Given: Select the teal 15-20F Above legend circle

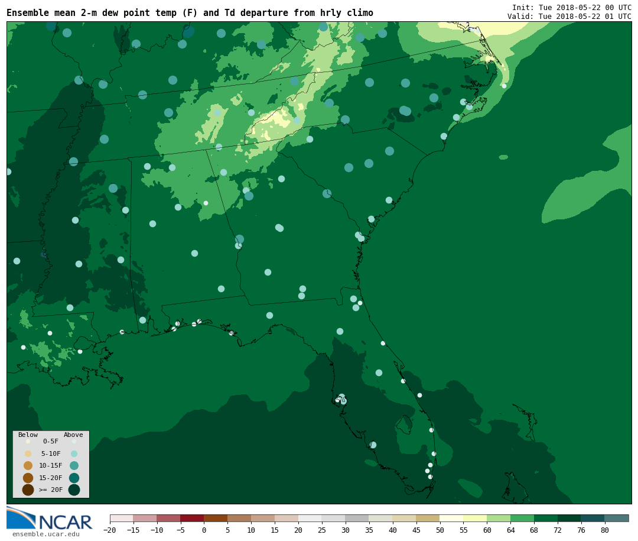Looking at the screenshot, I should 74,478.
